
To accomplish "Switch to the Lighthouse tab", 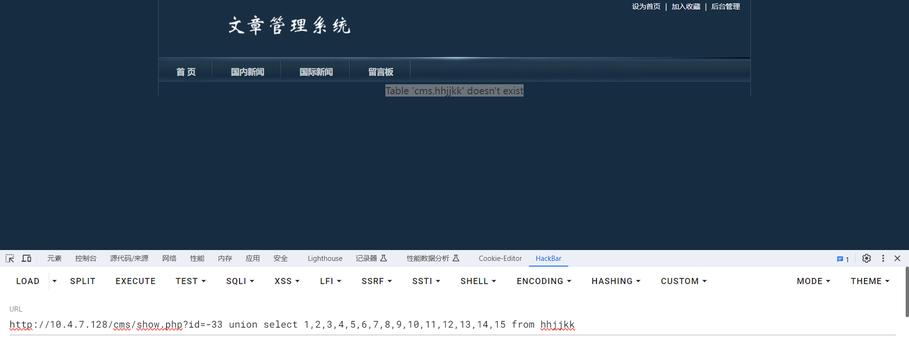I will pyautogui.click(x=325, y=259).
